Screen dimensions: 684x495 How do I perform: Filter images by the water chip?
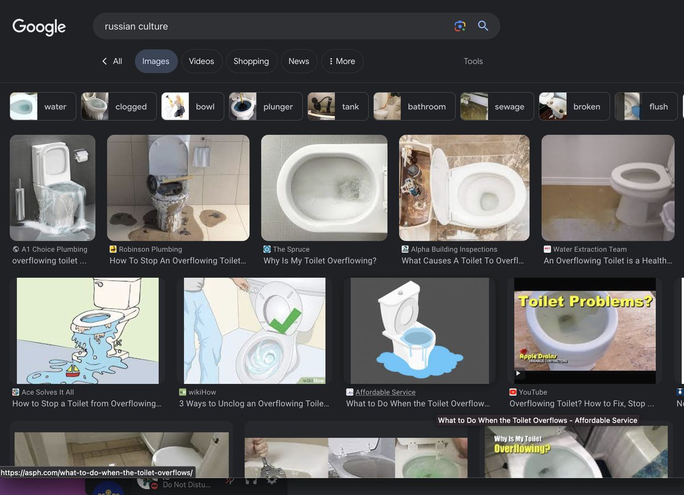click(43, 107)
